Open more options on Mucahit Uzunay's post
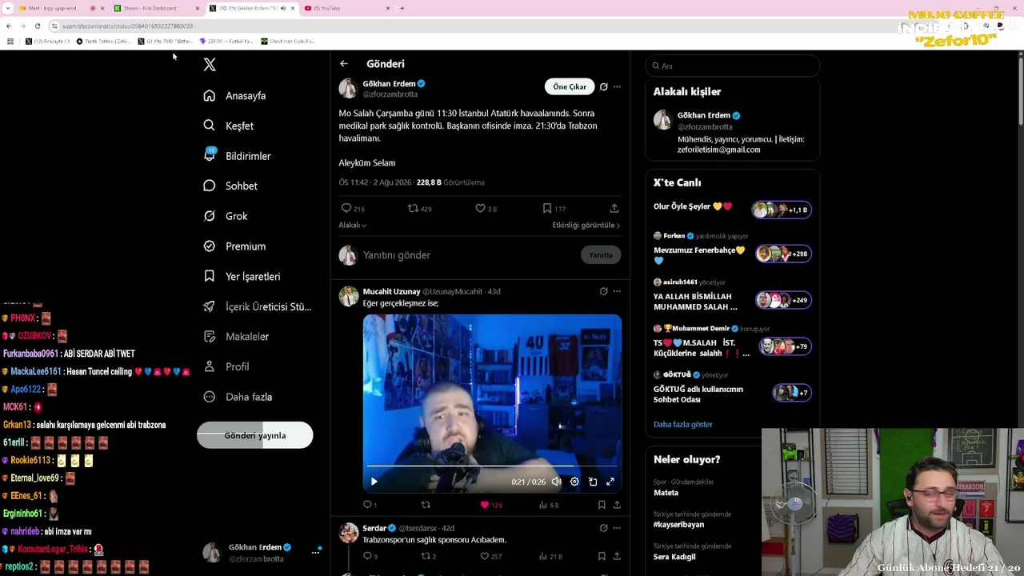1024x576 pixels. pos(617,291)
